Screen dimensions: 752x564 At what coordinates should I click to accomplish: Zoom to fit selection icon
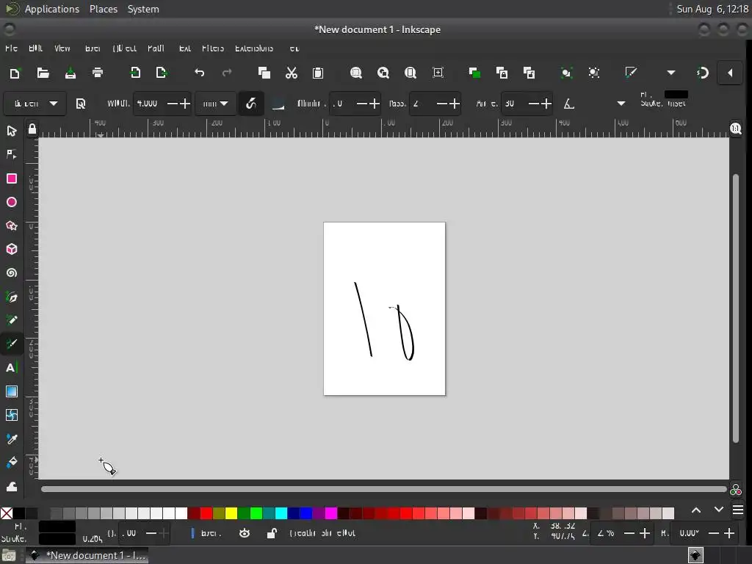pyautogui.click(x=356, y=73)
